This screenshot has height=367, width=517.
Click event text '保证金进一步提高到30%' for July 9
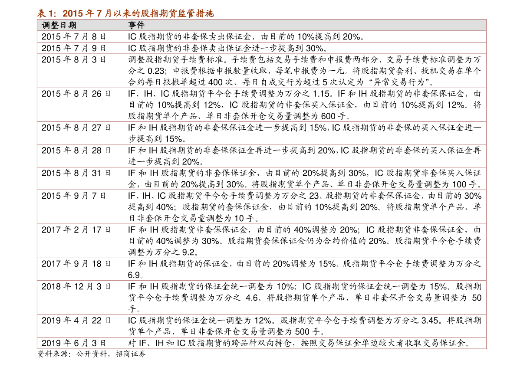277,48
